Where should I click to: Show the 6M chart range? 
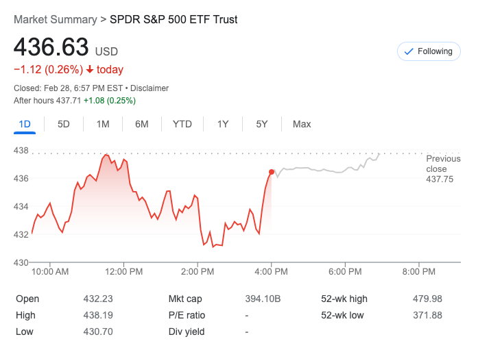pyautogui.click(x=142, y=124)
